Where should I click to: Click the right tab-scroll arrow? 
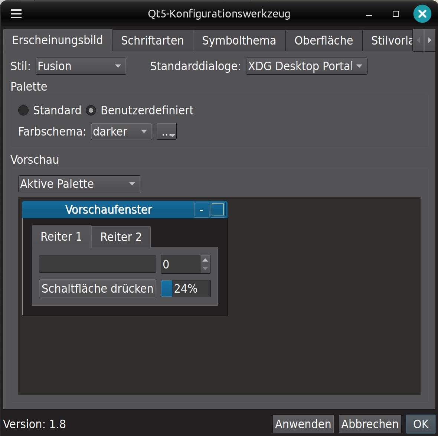430,40
